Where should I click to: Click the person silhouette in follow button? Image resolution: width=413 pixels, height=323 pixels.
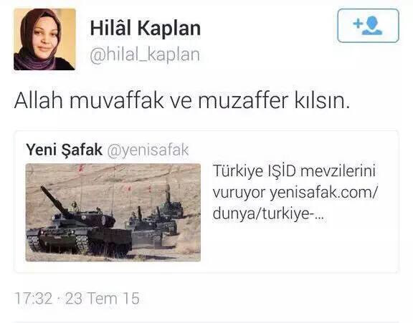pyautogui.click(x=372, y=26)
